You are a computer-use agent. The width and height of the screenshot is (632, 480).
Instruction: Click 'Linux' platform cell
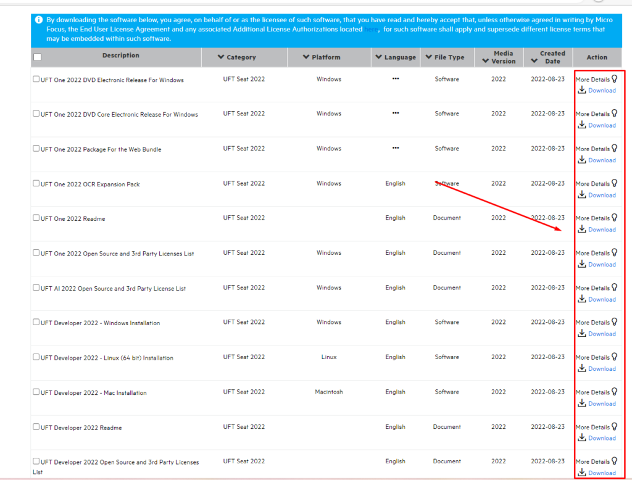329,357
